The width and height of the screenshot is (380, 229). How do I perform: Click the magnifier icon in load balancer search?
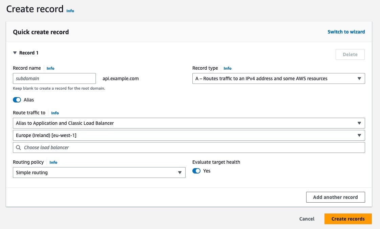pos(19,147)
